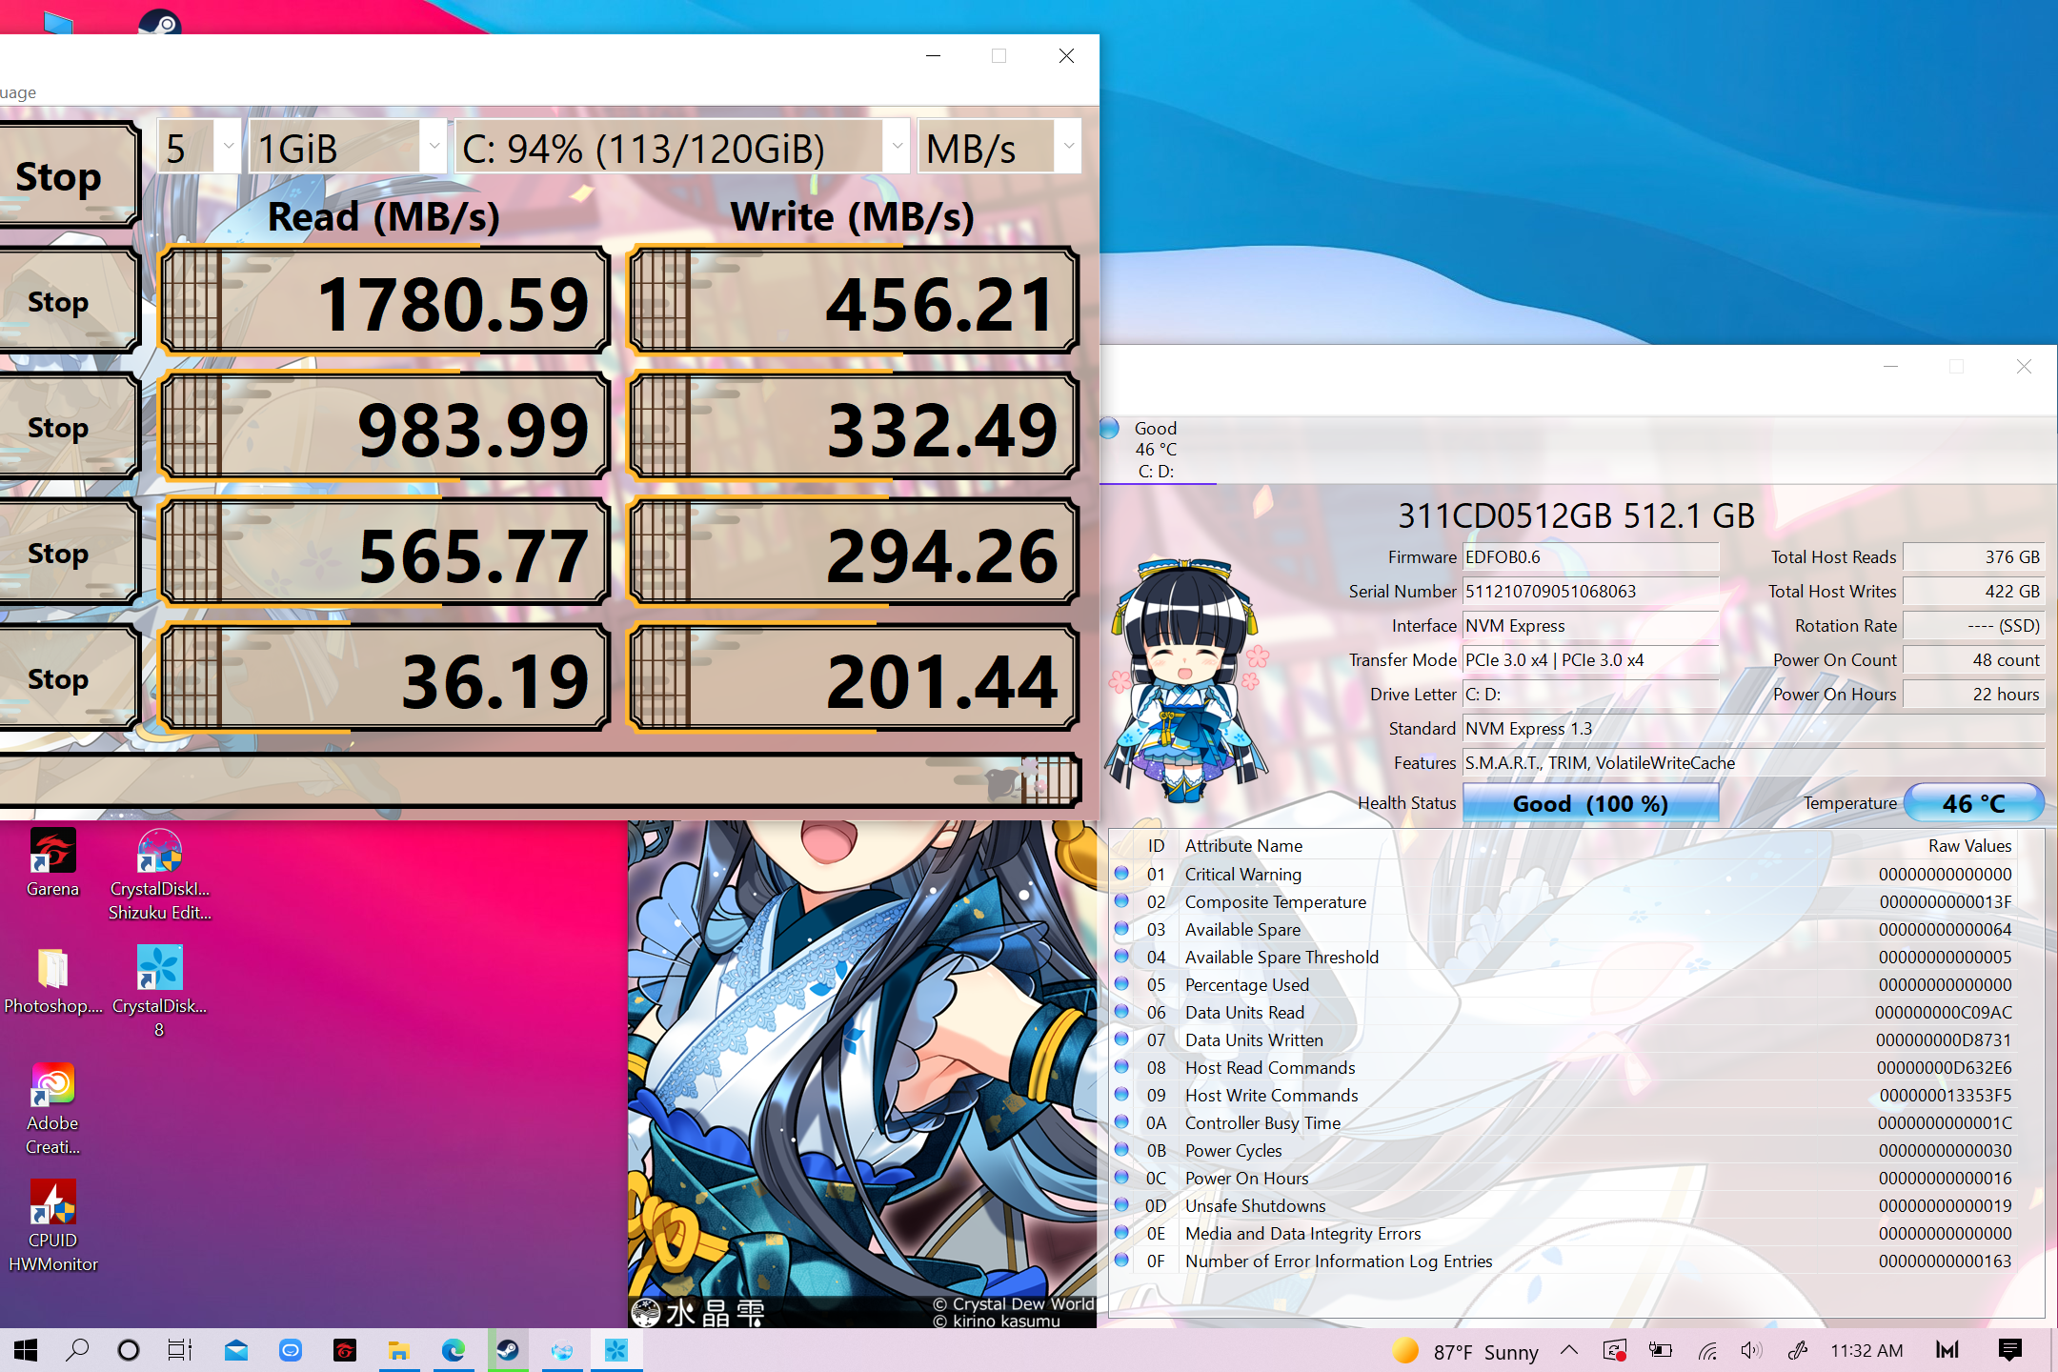Select drive C: D: tab in CrystalDiskInfo

coord(1157,450)
